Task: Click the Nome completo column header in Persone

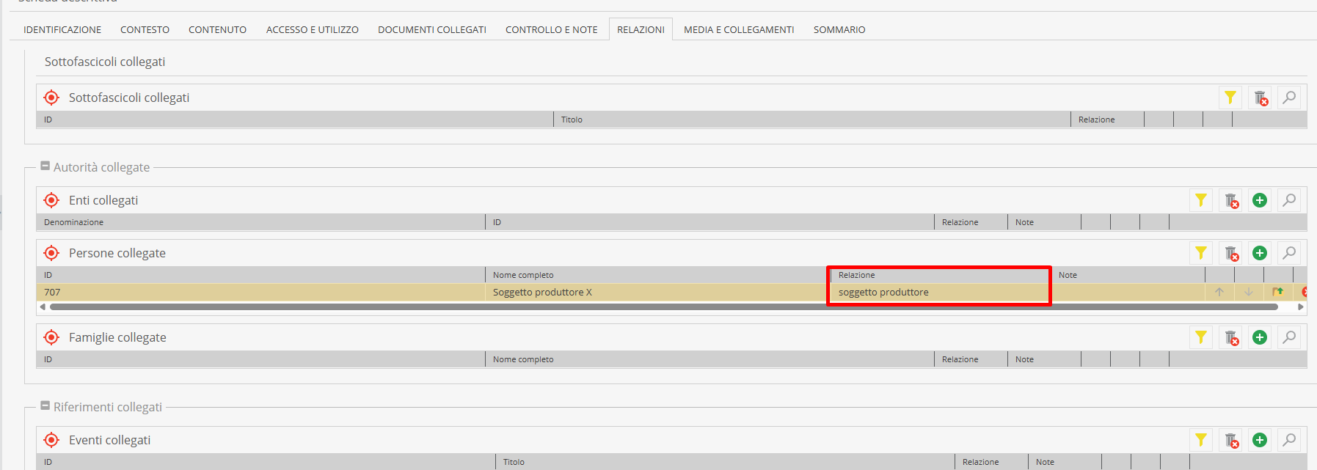Action: click(x=523, y=275)
